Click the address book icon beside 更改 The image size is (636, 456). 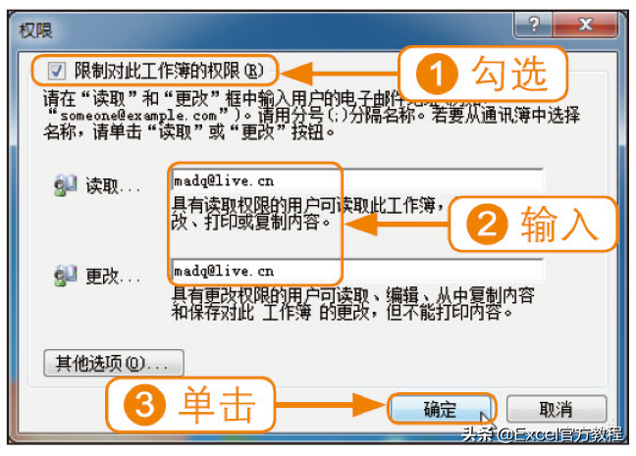[x=66, y=276]
